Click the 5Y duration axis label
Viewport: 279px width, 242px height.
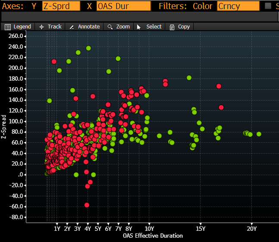click(x=98, y=229)
